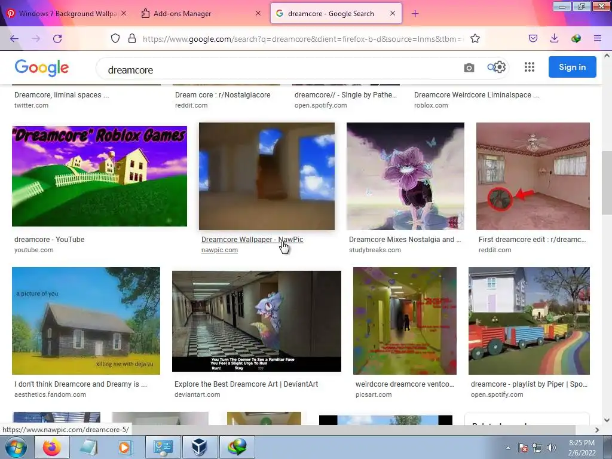This screenshot has height=459, width=612.
Task: Click the Google logo
Action: coord(42,68)
